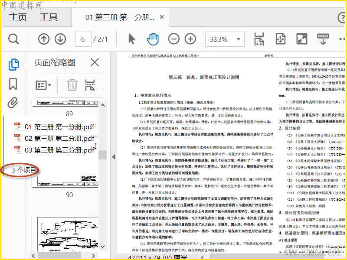
Task: Select the 01 第三册 第一分册 document tab
Action: 120,17
